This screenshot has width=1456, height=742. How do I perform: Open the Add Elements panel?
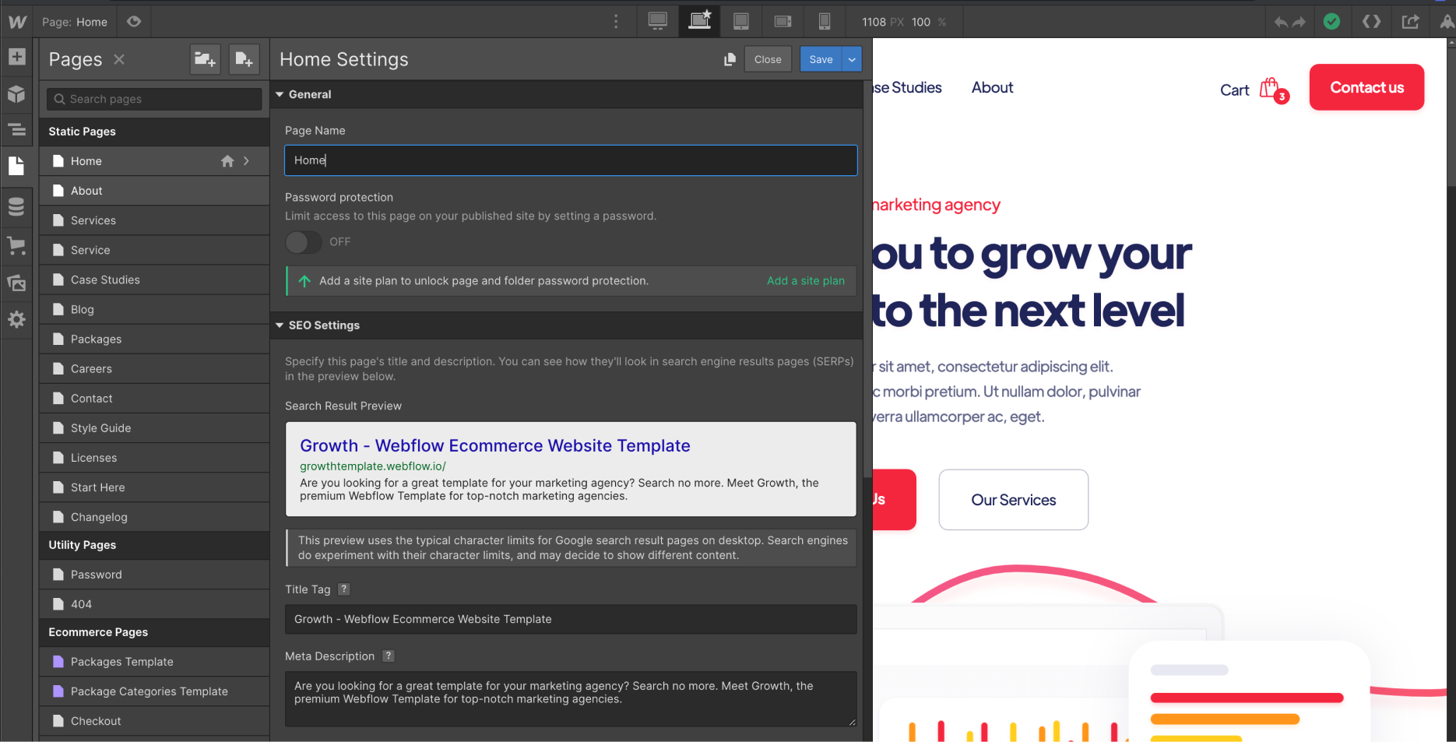[x=16, y=56]
